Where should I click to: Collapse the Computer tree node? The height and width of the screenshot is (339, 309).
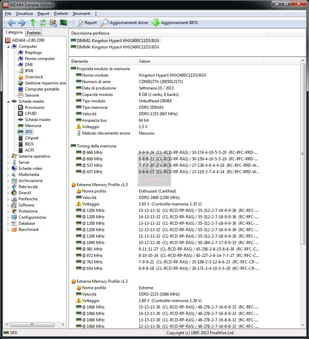point(8,47)
